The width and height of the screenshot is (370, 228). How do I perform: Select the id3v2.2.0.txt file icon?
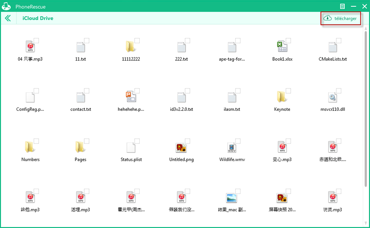coord(182,97)
